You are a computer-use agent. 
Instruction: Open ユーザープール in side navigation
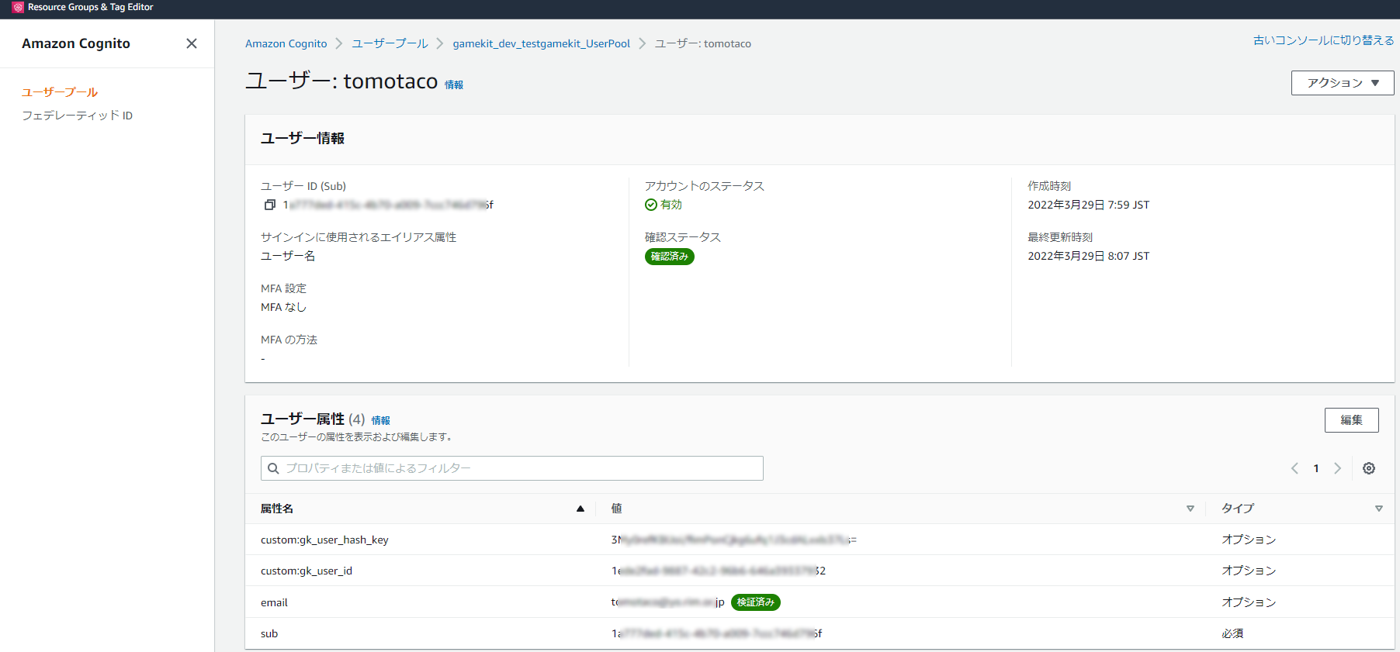point(60,92)
